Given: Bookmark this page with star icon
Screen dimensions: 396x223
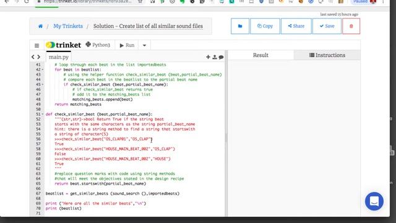Looking at the screenshot, I should click(x=140, y=1).
